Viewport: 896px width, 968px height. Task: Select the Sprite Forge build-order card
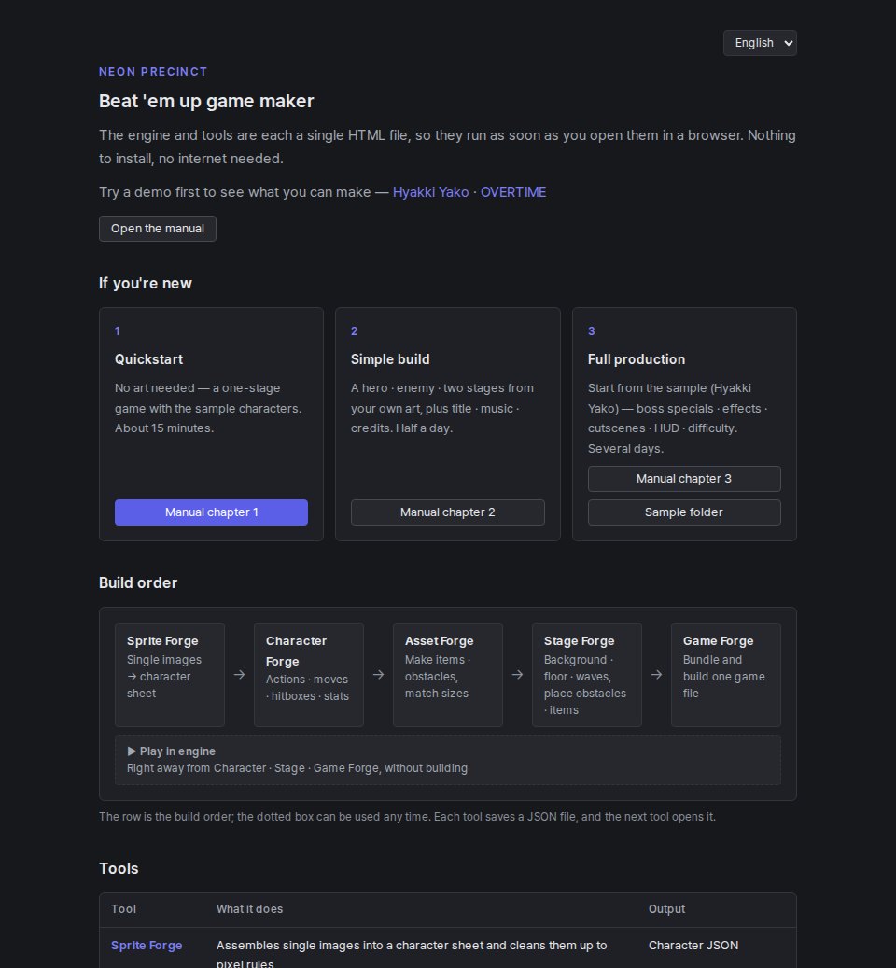coord(170,674)
